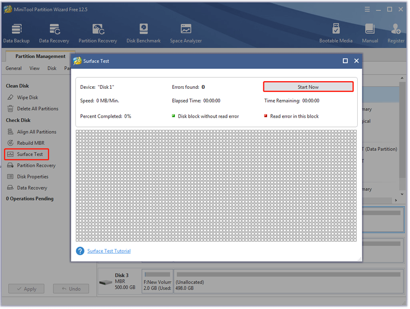Viewport: 410px width, 309px height.
Task: Create Bootable Media
Action: click(336, 33)
